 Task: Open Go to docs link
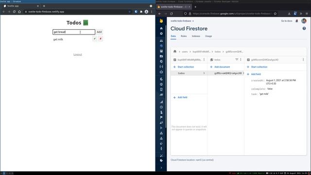pyautogui.click(x=287, y=21)
